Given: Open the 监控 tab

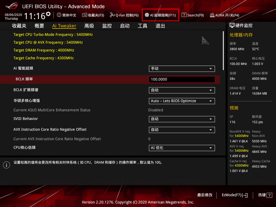Looking at the screenshot, I should pos(107,26).
